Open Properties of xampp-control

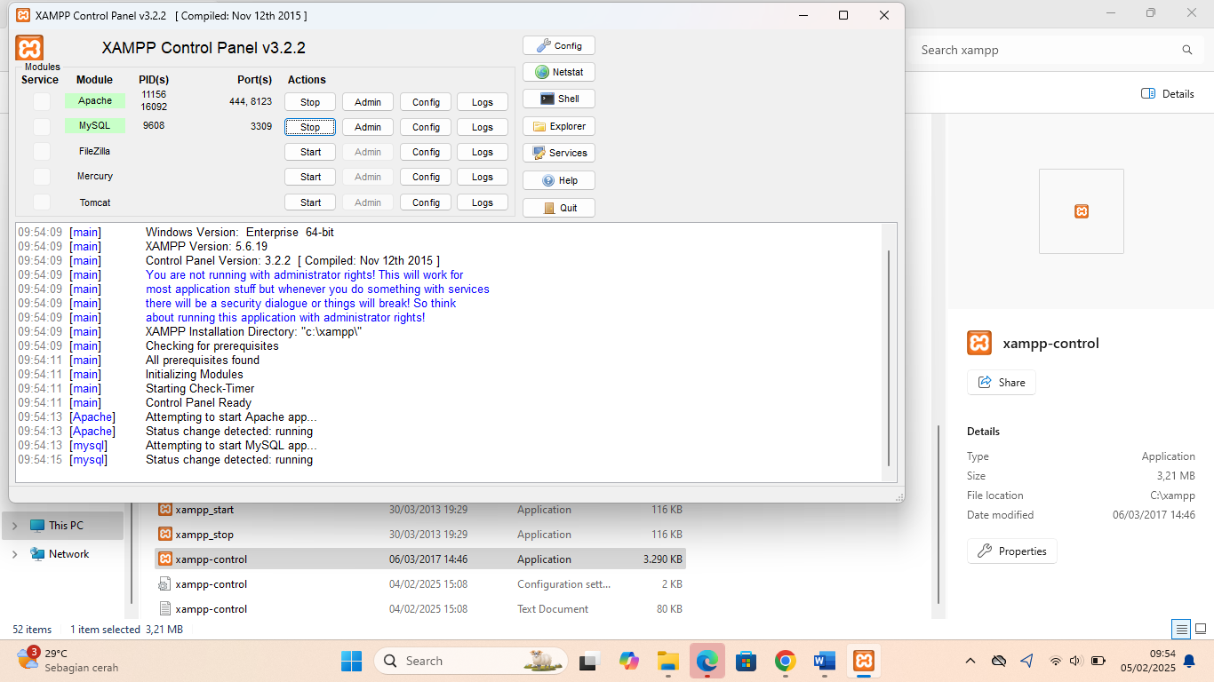coord(1012,551)
